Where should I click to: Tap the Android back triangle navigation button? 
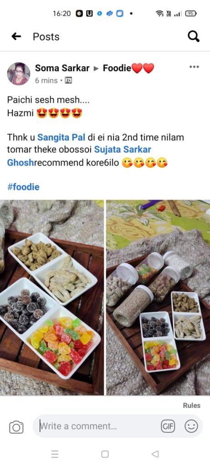pyautogui.click(x=155, y=454)
